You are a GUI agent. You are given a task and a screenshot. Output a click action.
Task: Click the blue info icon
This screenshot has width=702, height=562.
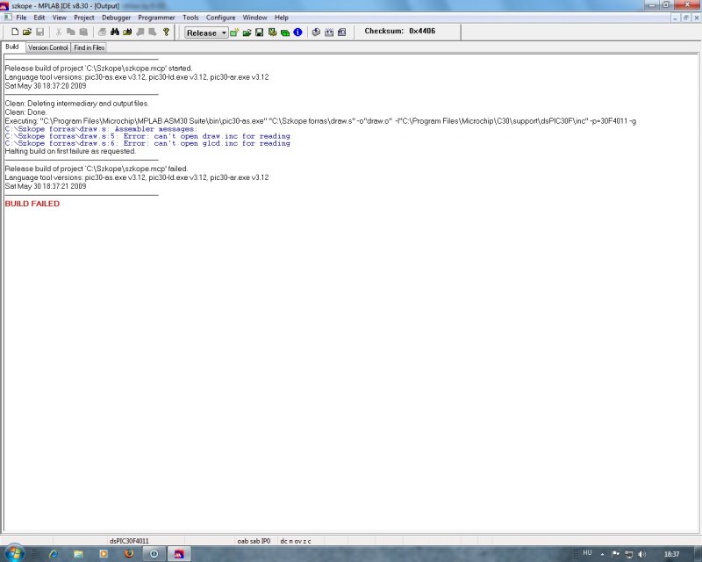[x=297, y=32]
